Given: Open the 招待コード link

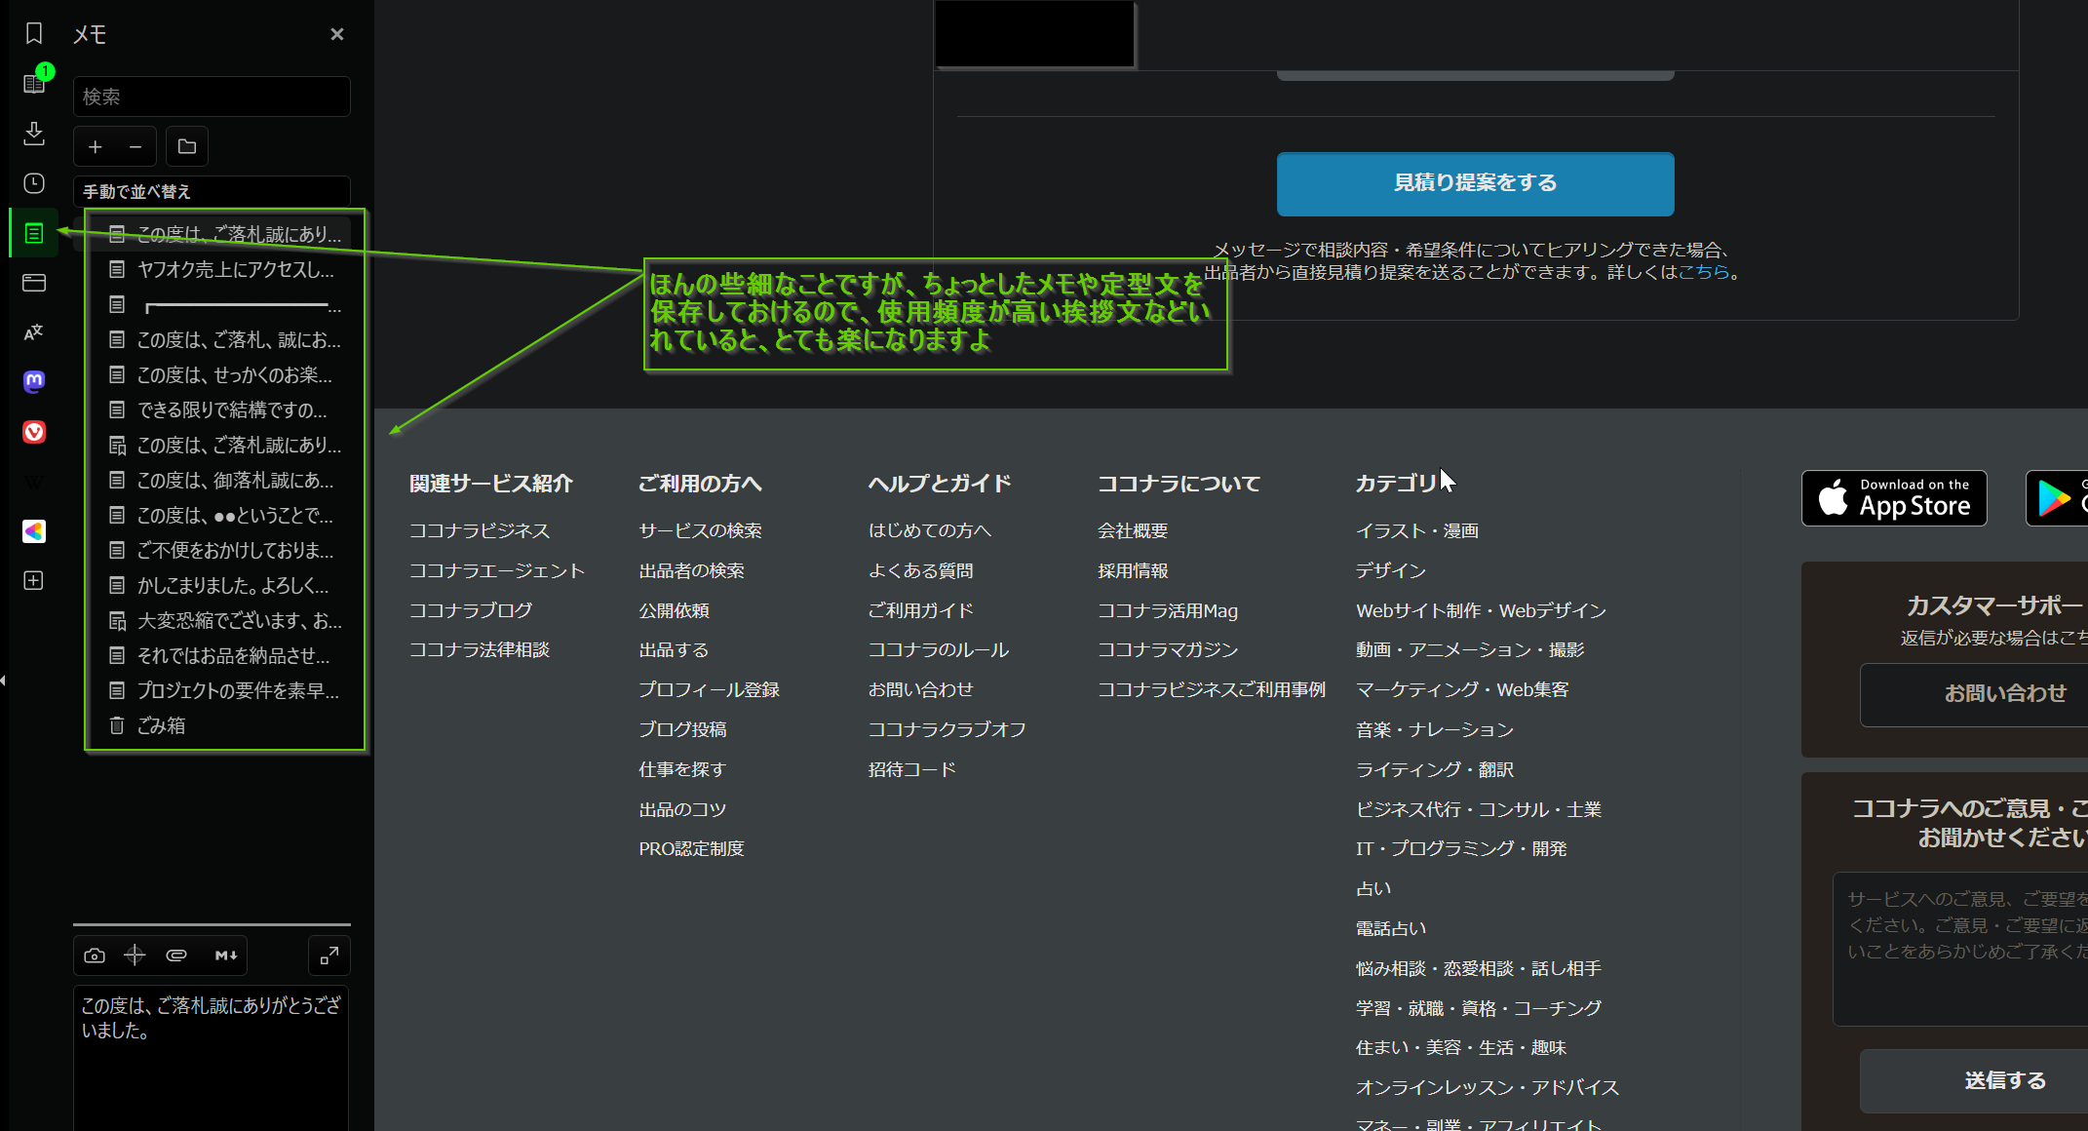Looking at the screenshot, I should click(912, 770).
